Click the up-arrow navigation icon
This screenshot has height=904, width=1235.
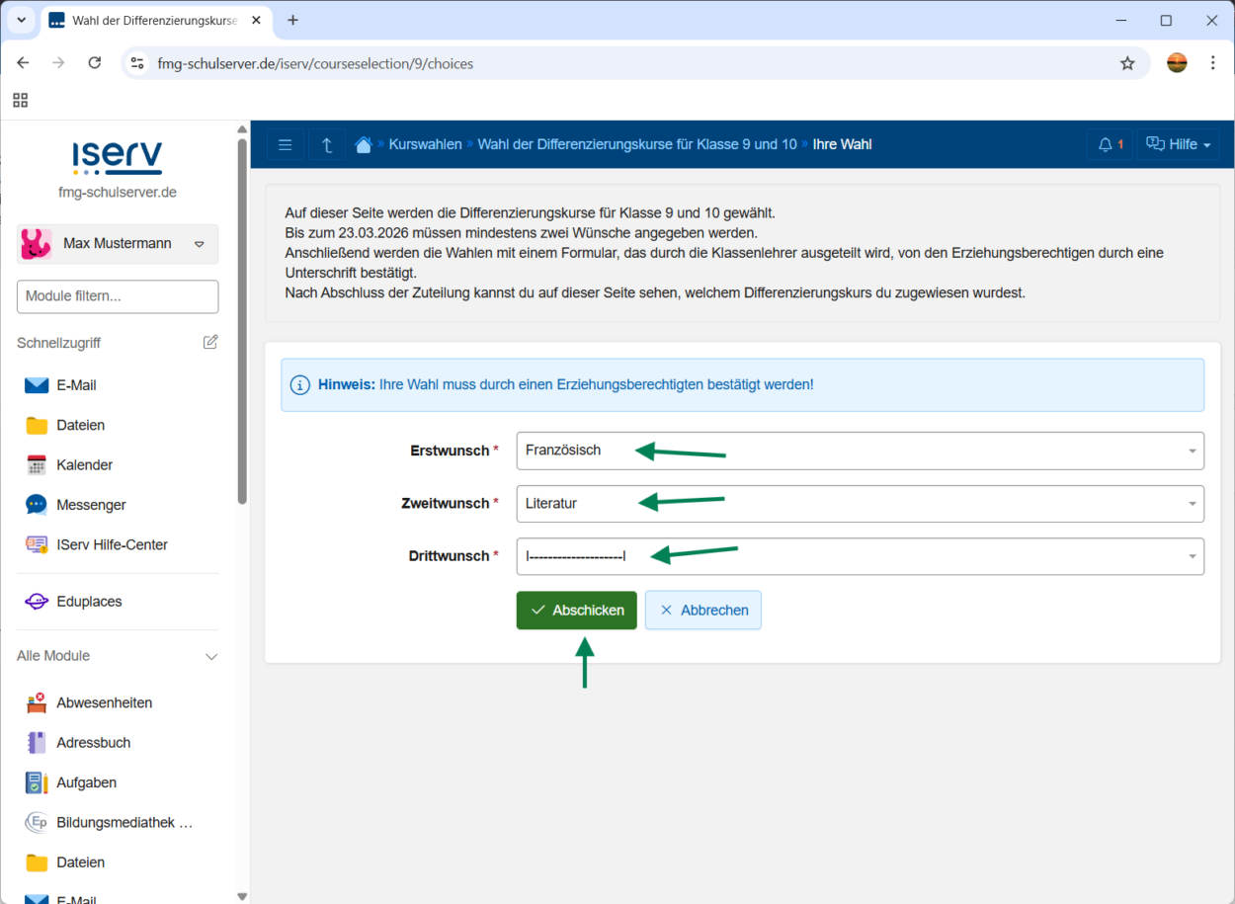[327, 145]
